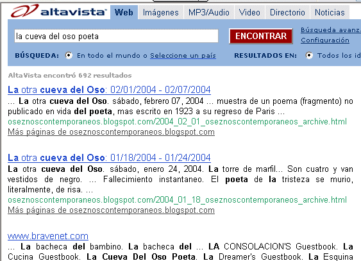Click snippet text 'Fallecimiento instantaneo'
361x261 pixels.
[153, 180]
